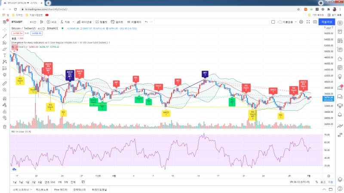
Task: Create an alert (얼러트)
Action: point(117,22)
